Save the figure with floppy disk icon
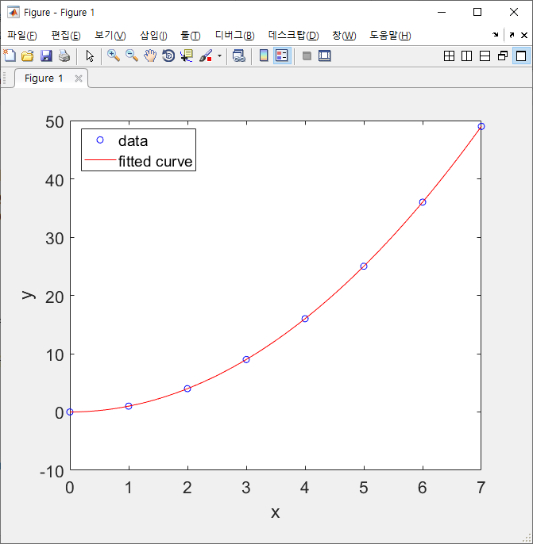The width and height of the screenshot is (533, 544). point(45,56)
